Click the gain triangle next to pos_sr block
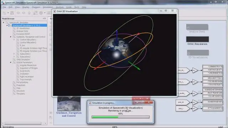 click(195, 102)
